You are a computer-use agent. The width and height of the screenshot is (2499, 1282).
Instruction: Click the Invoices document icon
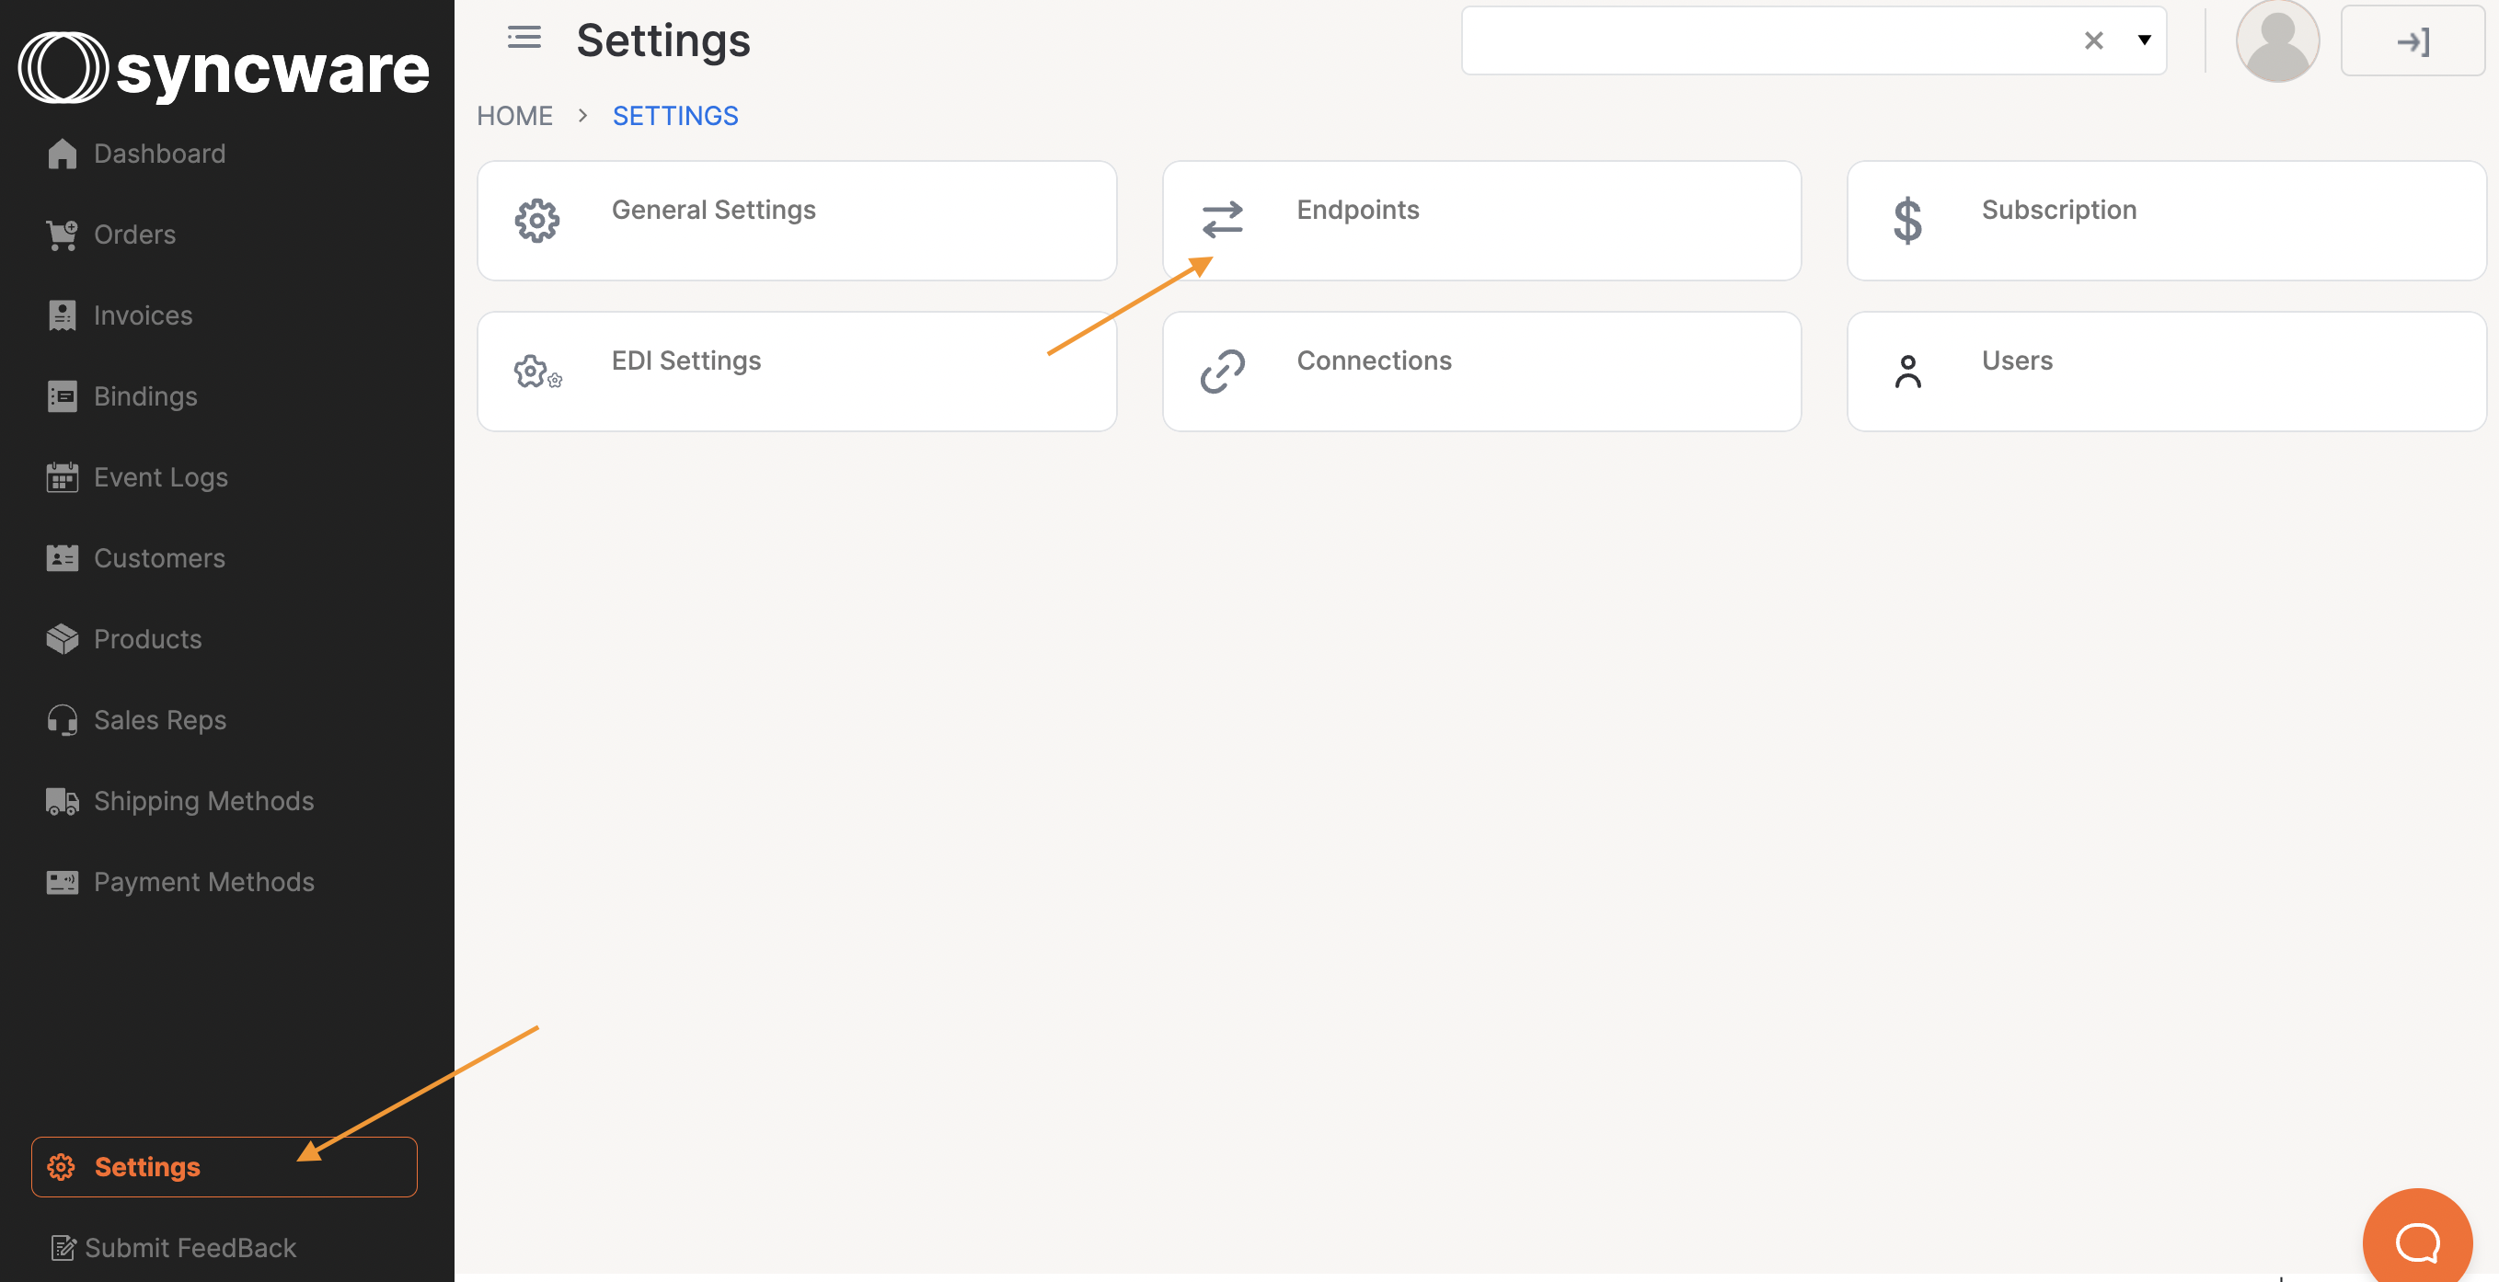point(62,315)
